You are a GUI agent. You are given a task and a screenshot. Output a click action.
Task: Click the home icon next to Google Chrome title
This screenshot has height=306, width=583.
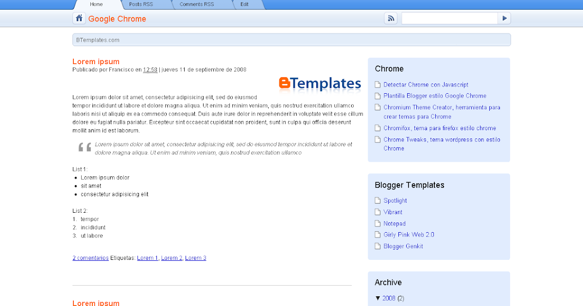[x=79, y=18]
